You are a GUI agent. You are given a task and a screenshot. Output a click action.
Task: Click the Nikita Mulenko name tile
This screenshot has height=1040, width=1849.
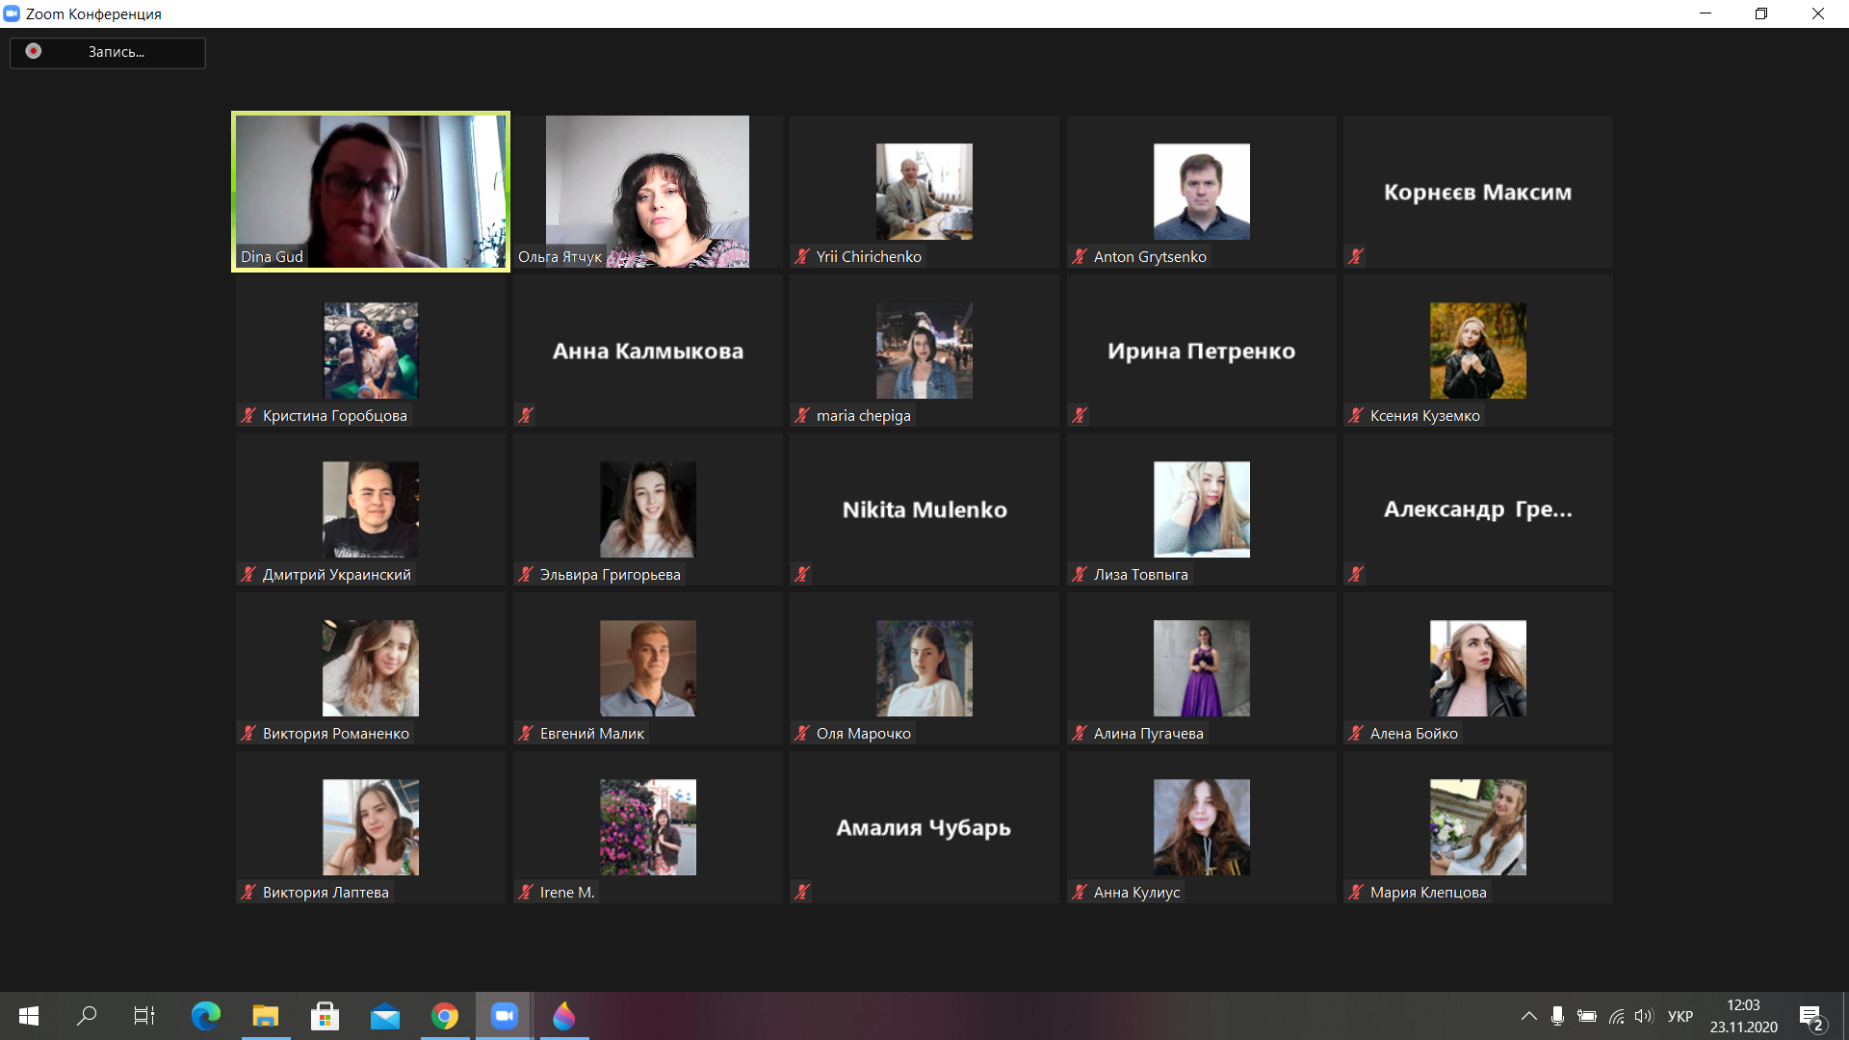(924, 509)
